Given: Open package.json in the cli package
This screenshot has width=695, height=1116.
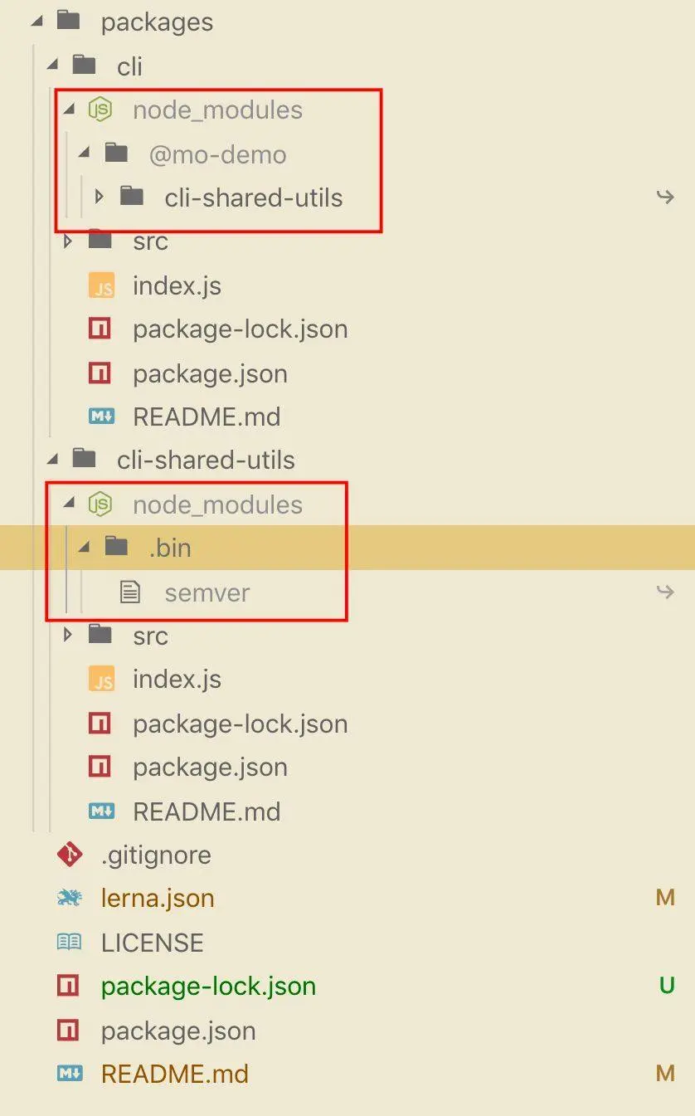Looking at the screenshot, I should click(x=210, y=373).
